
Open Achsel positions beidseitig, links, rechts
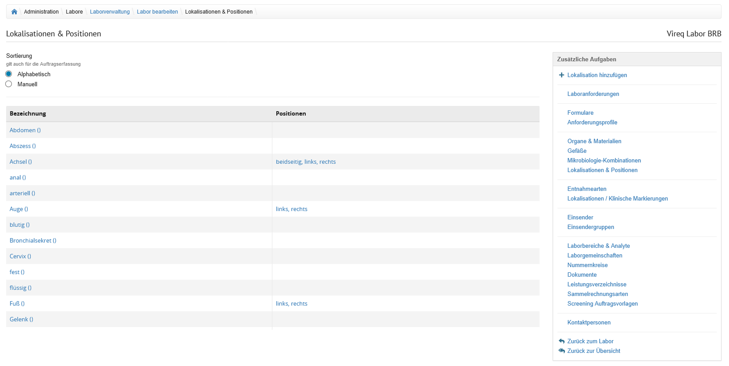[x=306, y=162]
